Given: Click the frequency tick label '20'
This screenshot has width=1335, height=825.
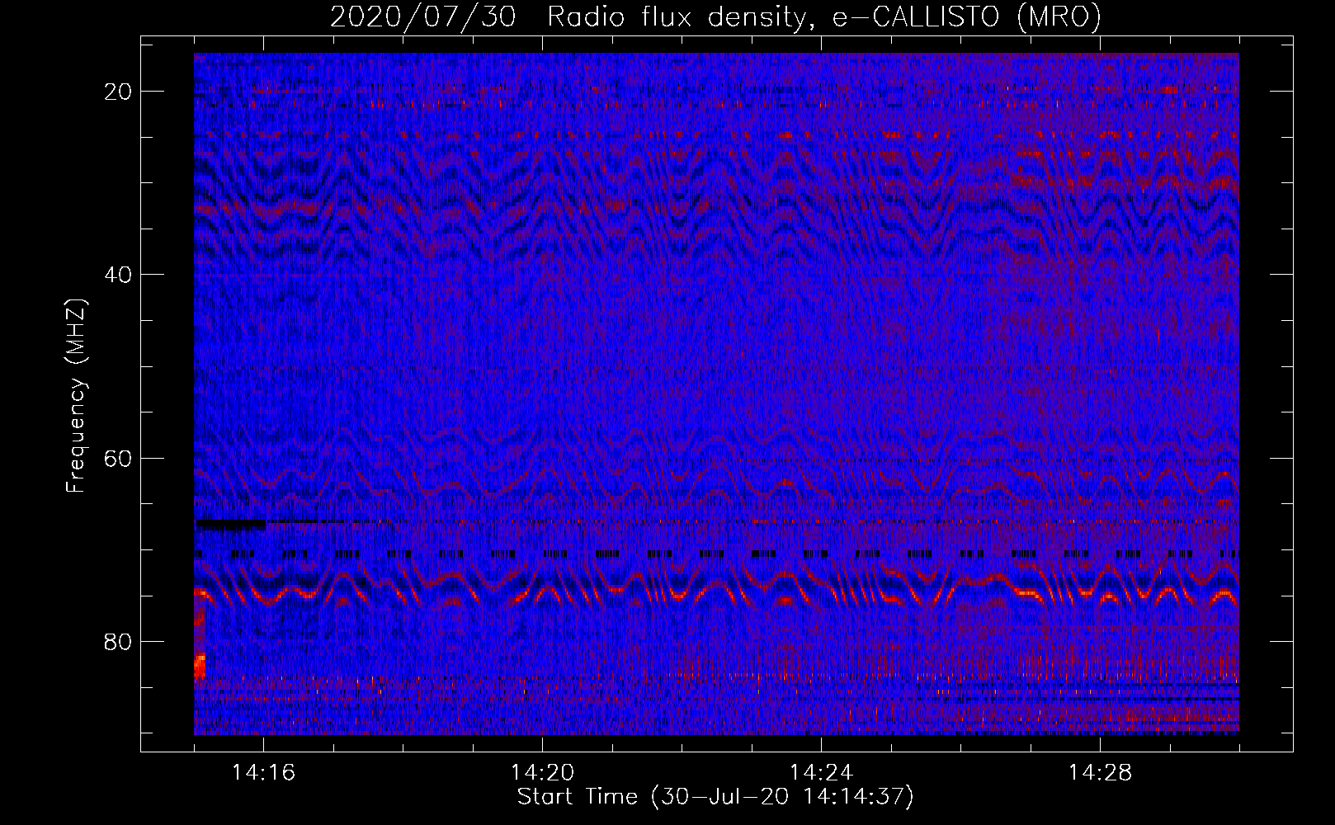Looking at the screenshot, I should pos(119,92).
